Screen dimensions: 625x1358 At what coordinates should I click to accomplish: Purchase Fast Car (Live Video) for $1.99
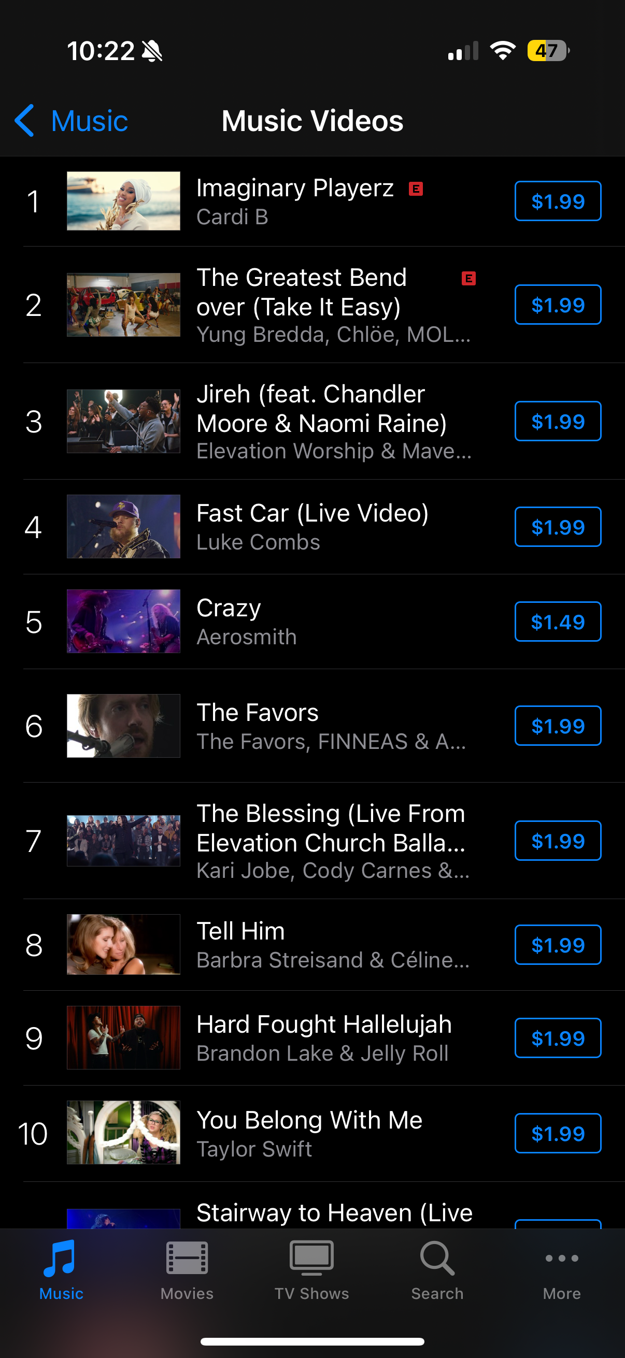click(x=558, y=527)
